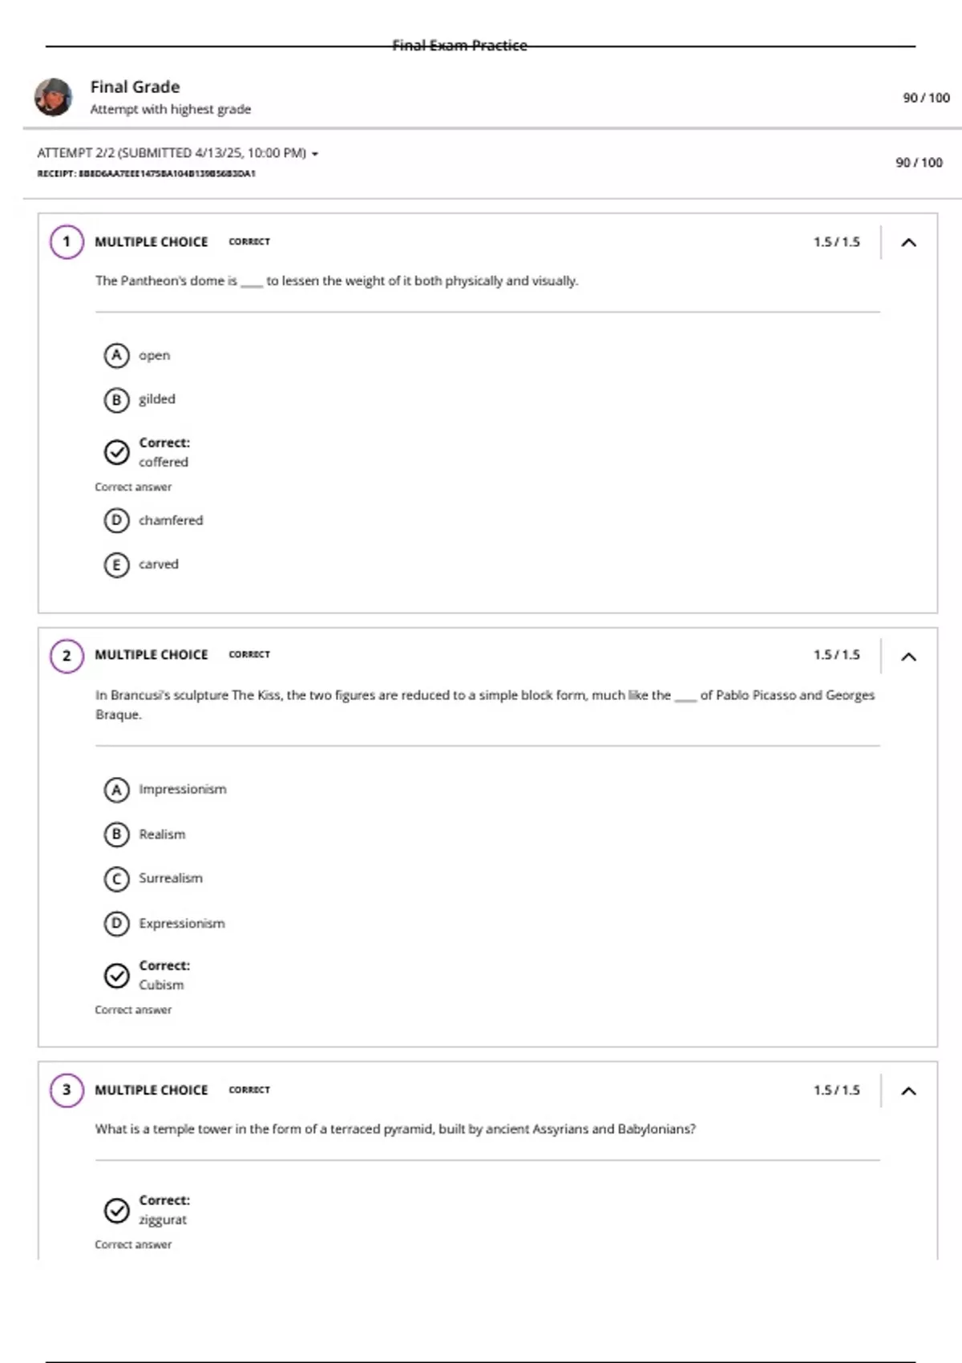The width and height of the screenshot is (962, 1363).
Task: Collapse question 3 with its chevron
Action: click(x=908, y=1090)
